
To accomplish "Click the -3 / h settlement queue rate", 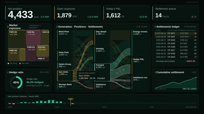I will coord(193,17).
